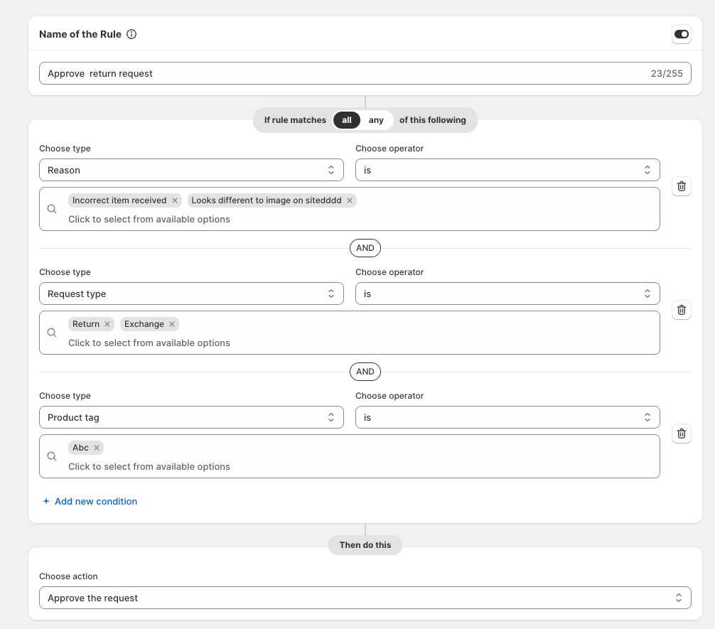Image resolution: width=715 pixels, height=629 pixels.
Task: Toggle the rule enable switch
Action: pyautogui.click(x=681, y=33)
